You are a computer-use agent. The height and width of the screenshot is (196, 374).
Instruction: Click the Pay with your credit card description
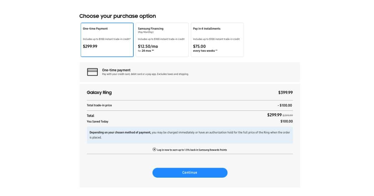tap(145, 74)
